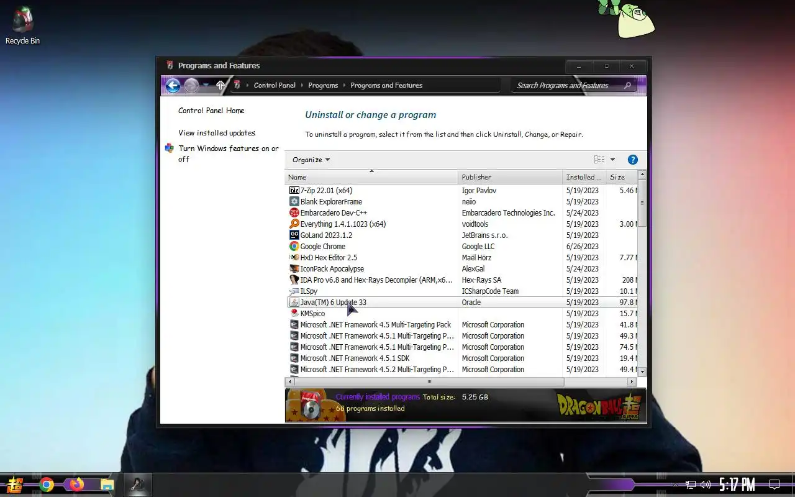This screenshot has width=795, height=497.
Task: Open the Start button on taskbar
Action: (14, 485)
